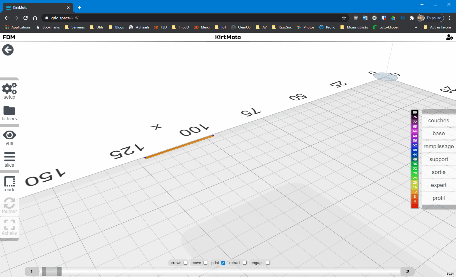456x277 pixels.
Task: Enable the arrows checkbox
Action: tap(185, 263)
